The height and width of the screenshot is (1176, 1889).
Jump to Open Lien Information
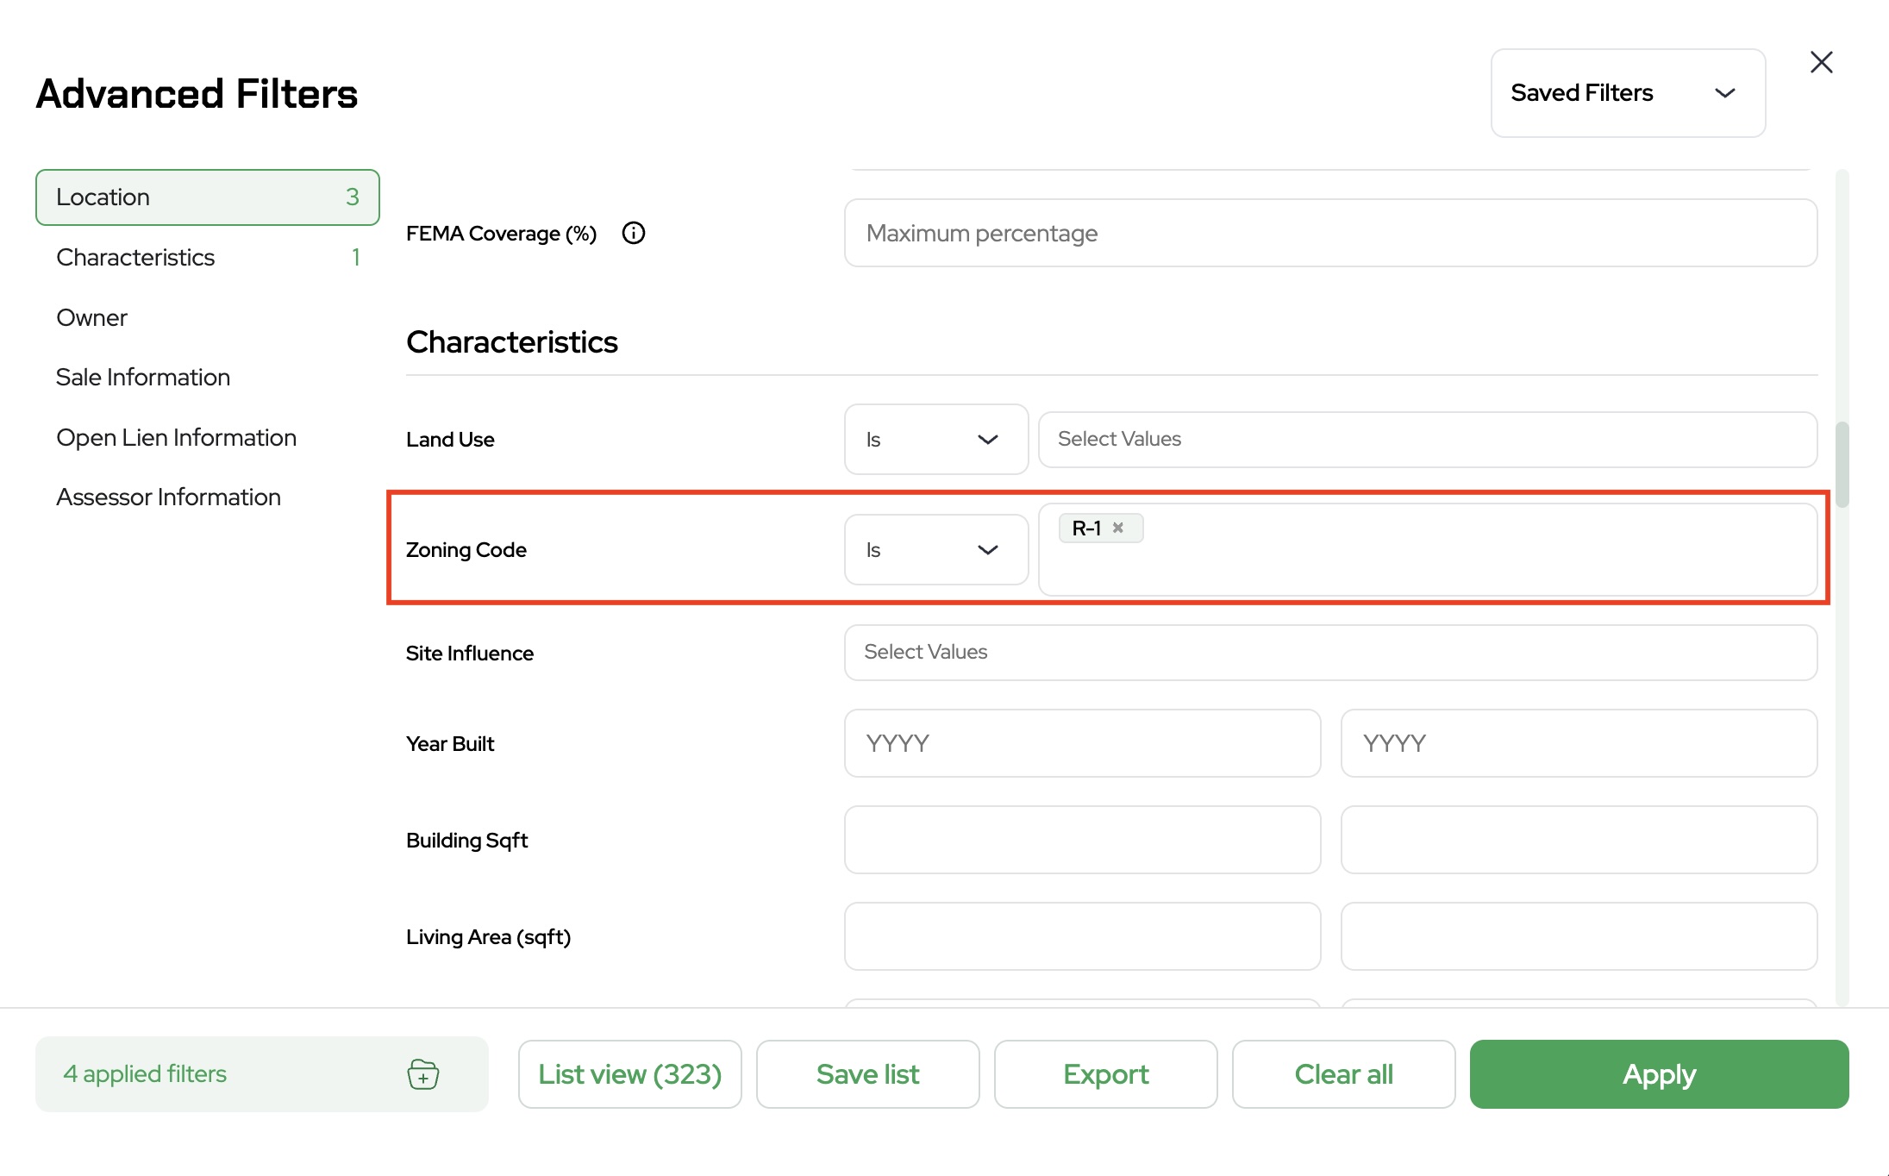(x=177, y=438)
